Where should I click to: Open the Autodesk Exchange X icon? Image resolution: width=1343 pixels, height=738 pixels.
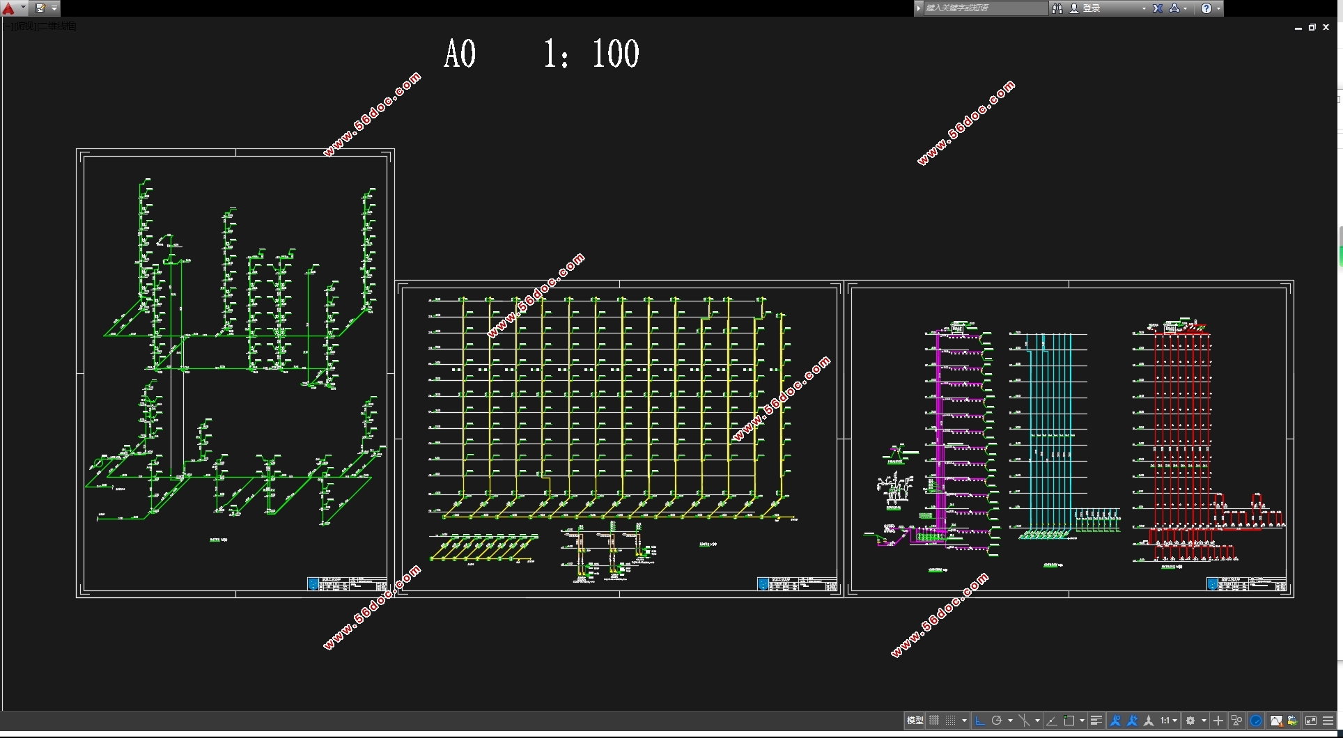coord(1158,8)
